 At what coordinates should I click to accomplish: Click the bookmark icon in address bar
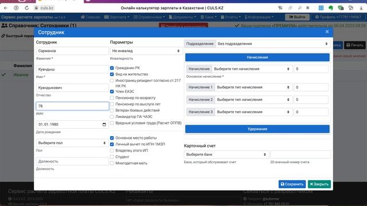[x=308, y=8]
